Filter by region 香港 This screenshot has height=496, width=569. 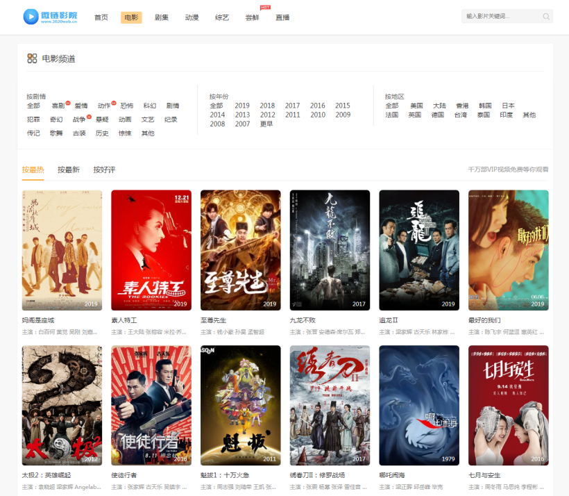[x=462, y=106]
